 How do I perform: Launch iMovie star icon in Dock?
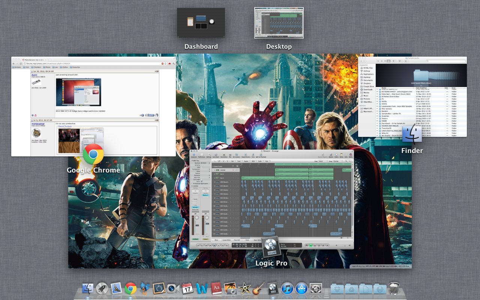(x=245, y=288)
